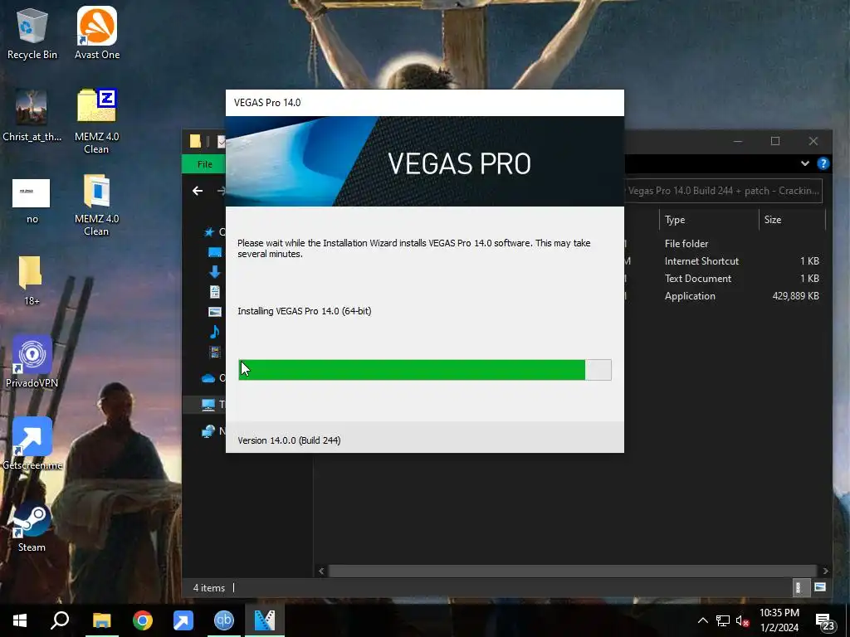Viewport: 850px width, 637px height.
Task: Click the horizontal scrollbar in Explorer
Action: 573,571
